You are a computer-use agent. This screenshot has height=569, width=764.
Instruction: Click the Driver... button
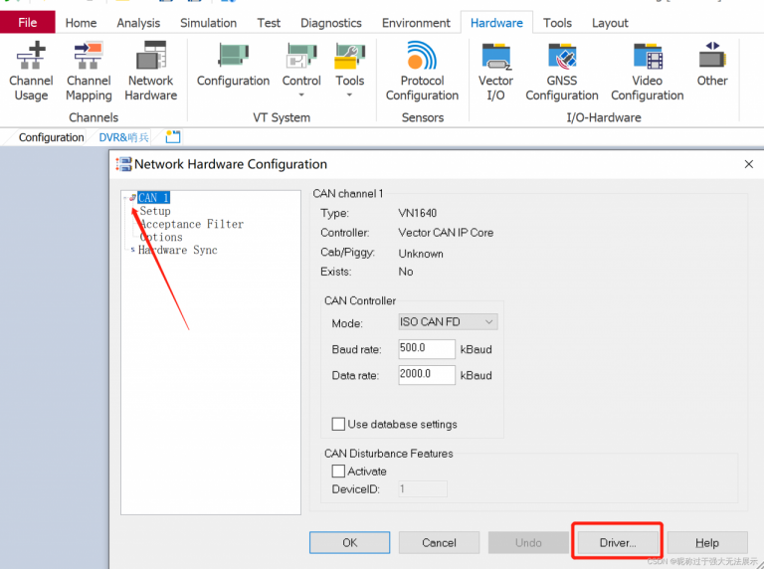click(x=618, y=543)
